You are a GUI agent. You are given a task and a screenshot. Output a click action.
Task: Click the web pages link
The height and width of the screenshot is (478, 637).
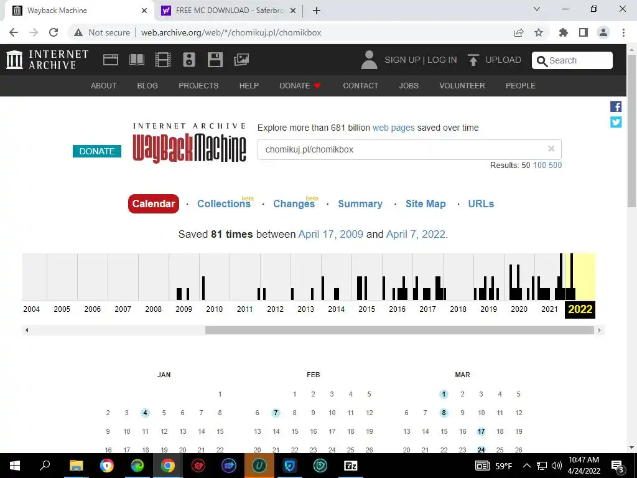pos(394,128)
